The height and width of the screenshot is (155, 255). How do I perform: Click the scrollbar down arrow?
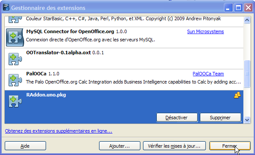[247, 120]
